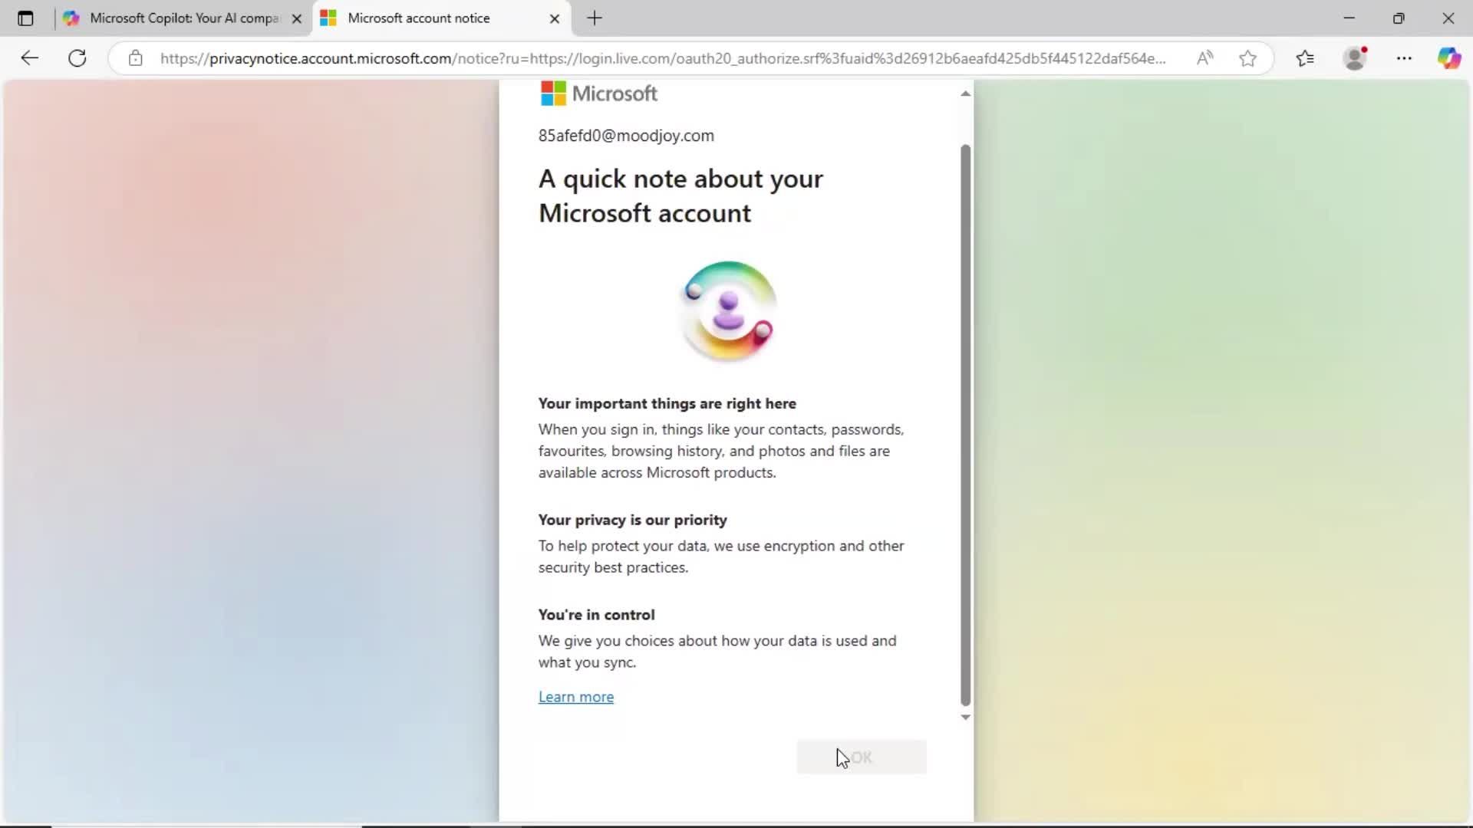Open a new browser tab
This screenshot has height=828, width=1473.
coord(595,18)
